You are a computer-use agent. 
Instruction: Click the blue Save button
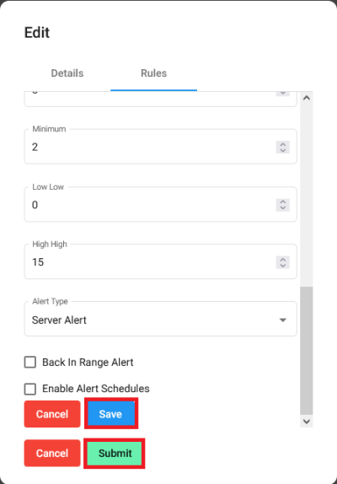click(111, 414)
